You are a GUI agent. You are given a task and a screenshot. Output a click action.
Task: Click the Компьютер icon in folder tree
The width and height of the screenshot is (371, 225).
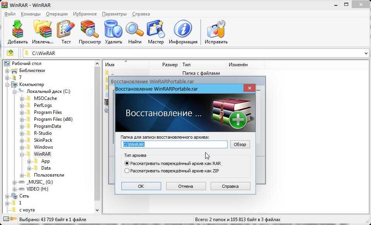pyautogui.click(x=14, y=84)
